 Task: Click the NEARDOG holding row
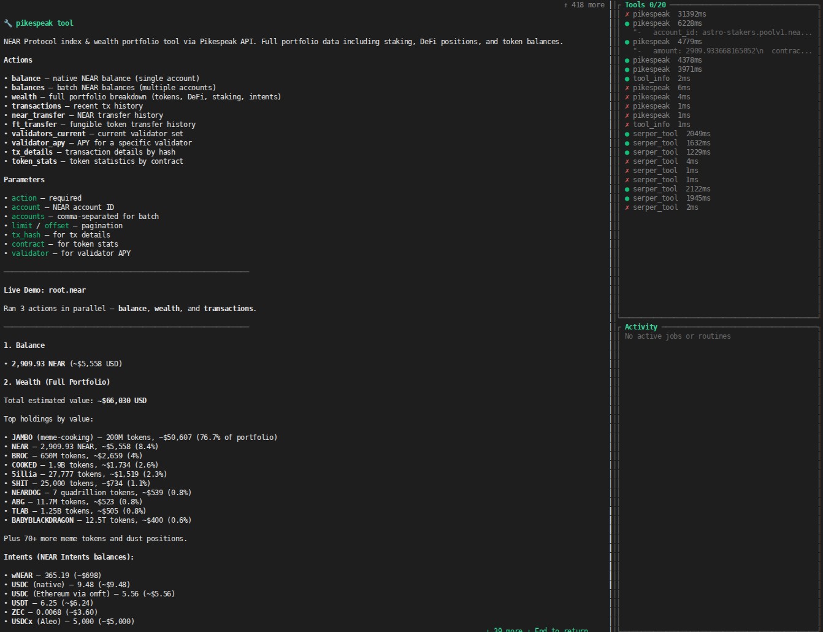click(x=98, y=493)
